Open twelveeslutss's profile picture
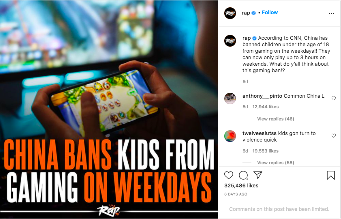The width and height of the screenshot is (341, 219). tap(230, 136)
